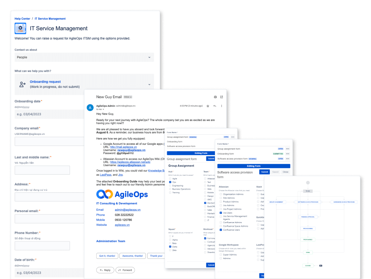The width and height of the screenshot is (371, 279).
Task: Uncheck the Delta squad checkbox
Action: [x=170, y=247]
